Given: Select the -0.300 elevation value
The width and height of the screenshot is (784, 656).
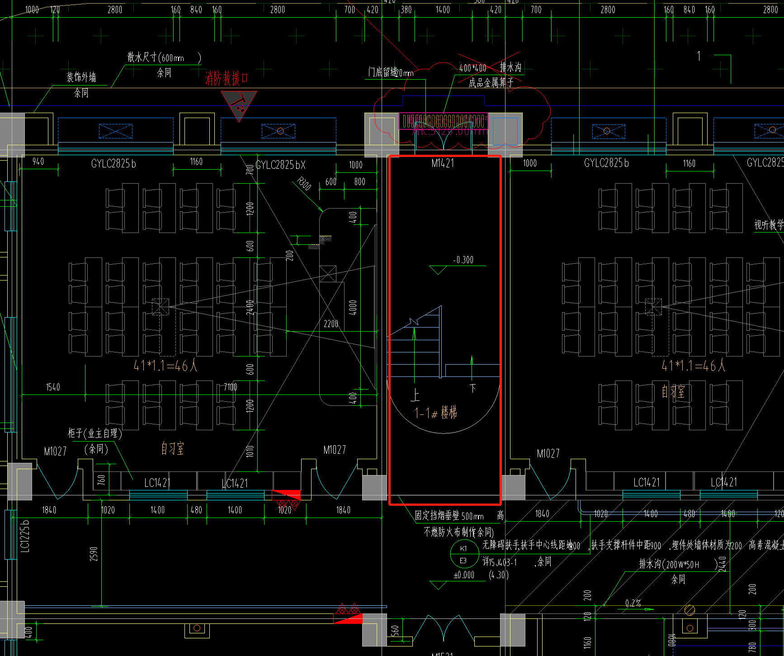Looking at the screenshot, I should (x=463, y=260).
